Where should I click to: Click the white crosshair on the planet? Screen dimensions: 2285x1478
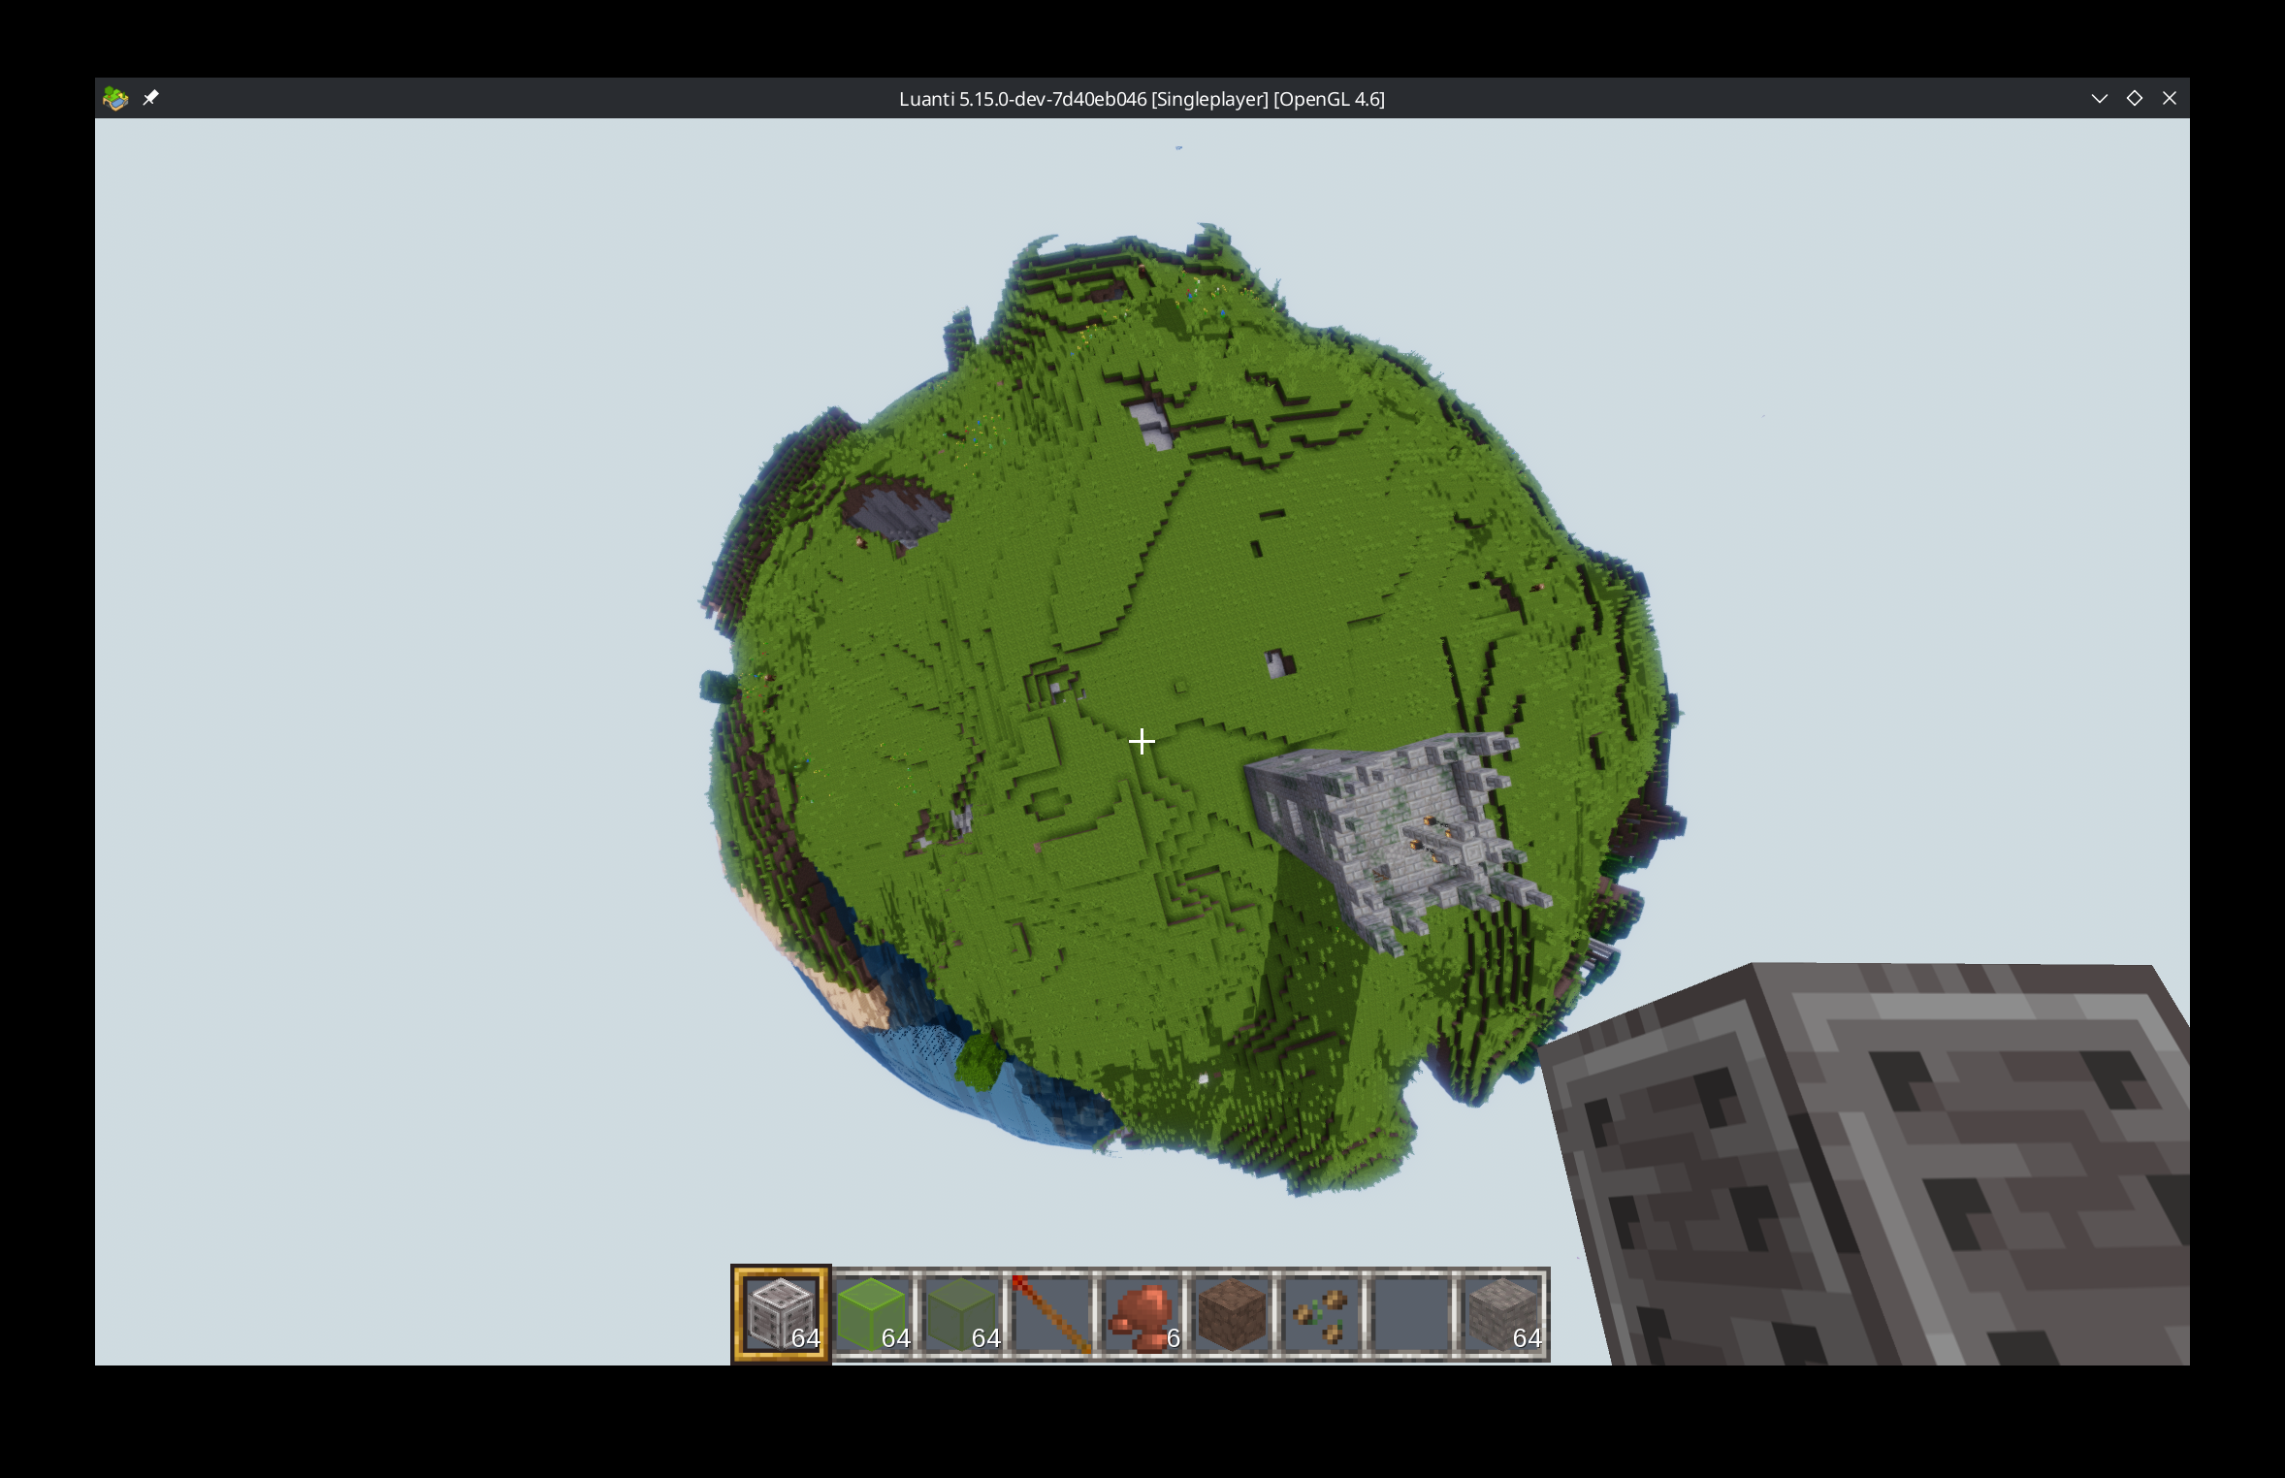(1142, 742)
